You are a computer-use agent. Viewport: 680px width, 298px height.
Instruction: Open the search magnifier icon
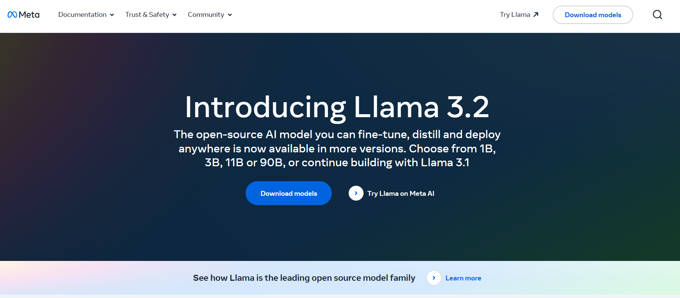click(x=657, y=15)
